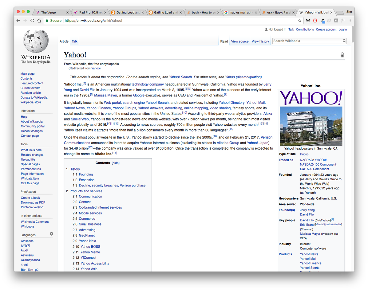
Task: Click the browser vertical scrollbar
Action: (x=353, y=34)
